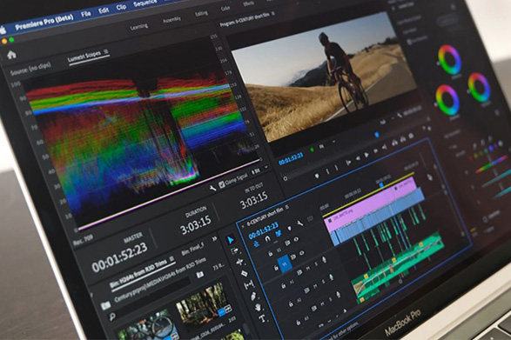This screenshot has height=340, width=511.
Task: Select the Razor tool
Action: pyautogui.click(x=244, y=273)
